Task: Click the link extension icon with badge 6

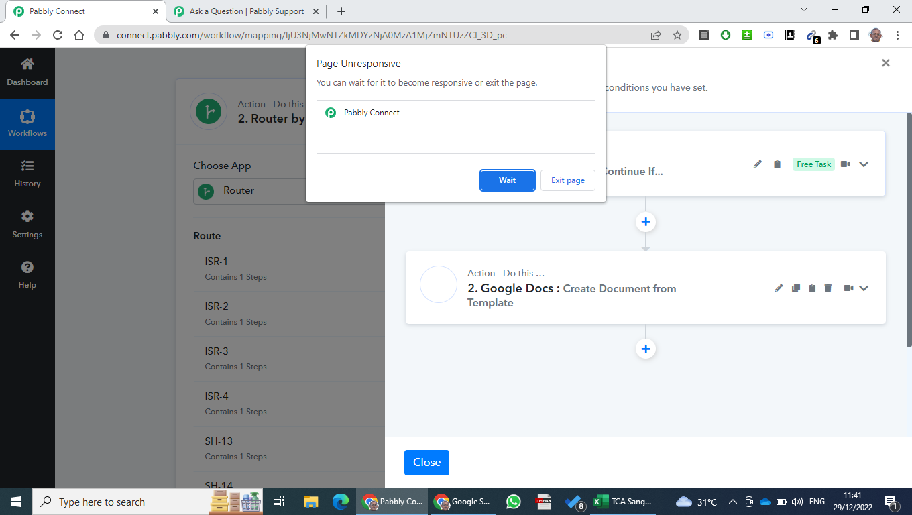Action: [812, 36]
